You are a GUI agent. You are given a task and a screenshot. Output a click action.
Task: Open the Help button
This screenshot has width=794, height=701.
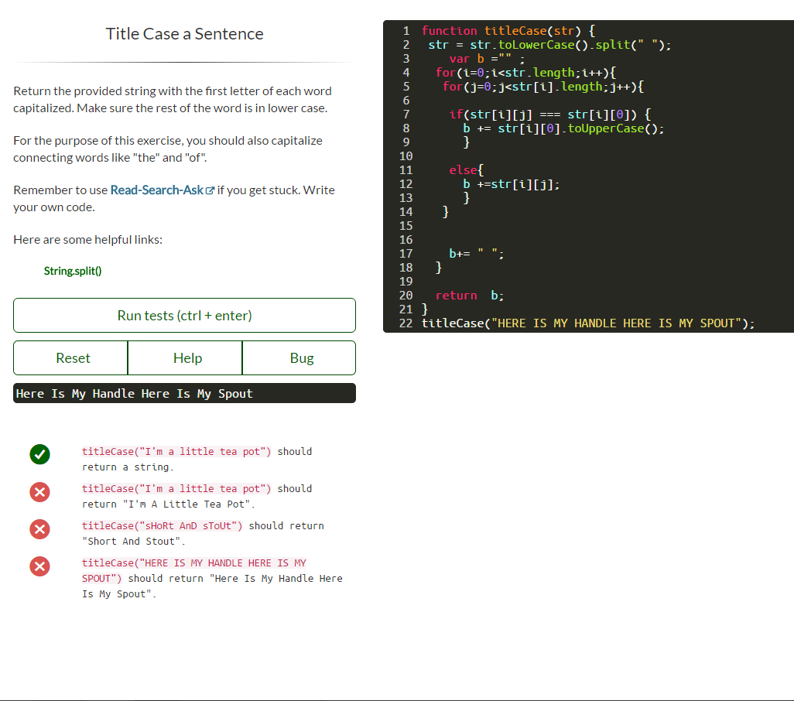(x=185, y=357)
